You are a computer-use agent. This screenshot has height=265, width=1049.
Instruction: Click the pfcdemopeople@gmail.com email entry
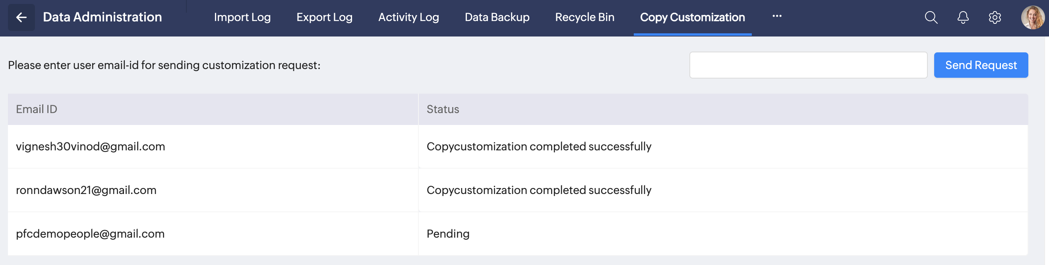[90, 234]
